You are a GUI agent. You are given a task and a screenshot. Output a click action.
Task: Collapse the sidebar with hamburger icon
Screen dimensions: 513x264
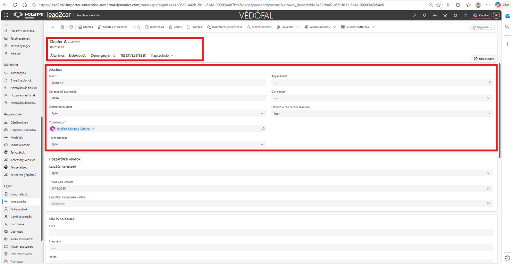click(6, 25)
